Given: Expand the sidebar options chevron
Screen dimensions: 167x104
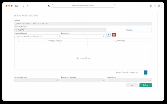Looking at the screenshot, I should 20,6.
